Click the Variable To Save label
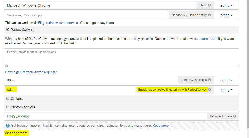This screenshot has width=249, height=138. (x=221, y=116)
